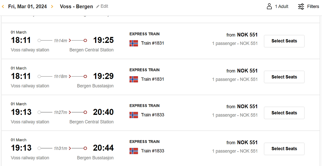
Task: Click the pencil Edit icon next to Voss - Bergen
Action: [x=98, y=6]
